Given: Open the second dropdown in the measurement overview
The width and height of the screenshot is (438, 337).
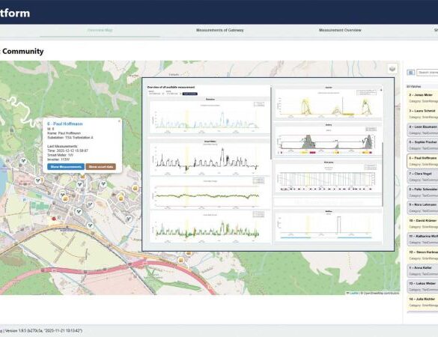Looking at the screenshot, I should [174, 94].
